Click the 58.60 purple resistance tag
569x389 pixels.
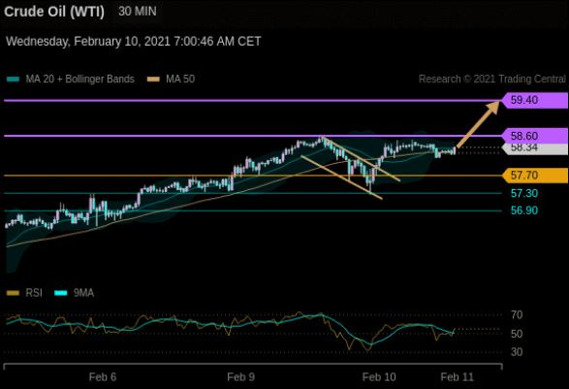pyautogui.click(x=535, y=136)
